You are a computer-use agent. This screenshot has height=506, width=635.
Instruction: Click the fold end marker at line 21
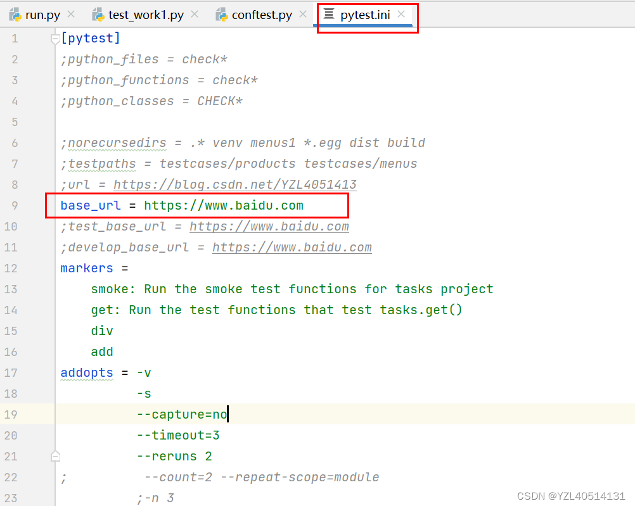[x=56, y=456]
